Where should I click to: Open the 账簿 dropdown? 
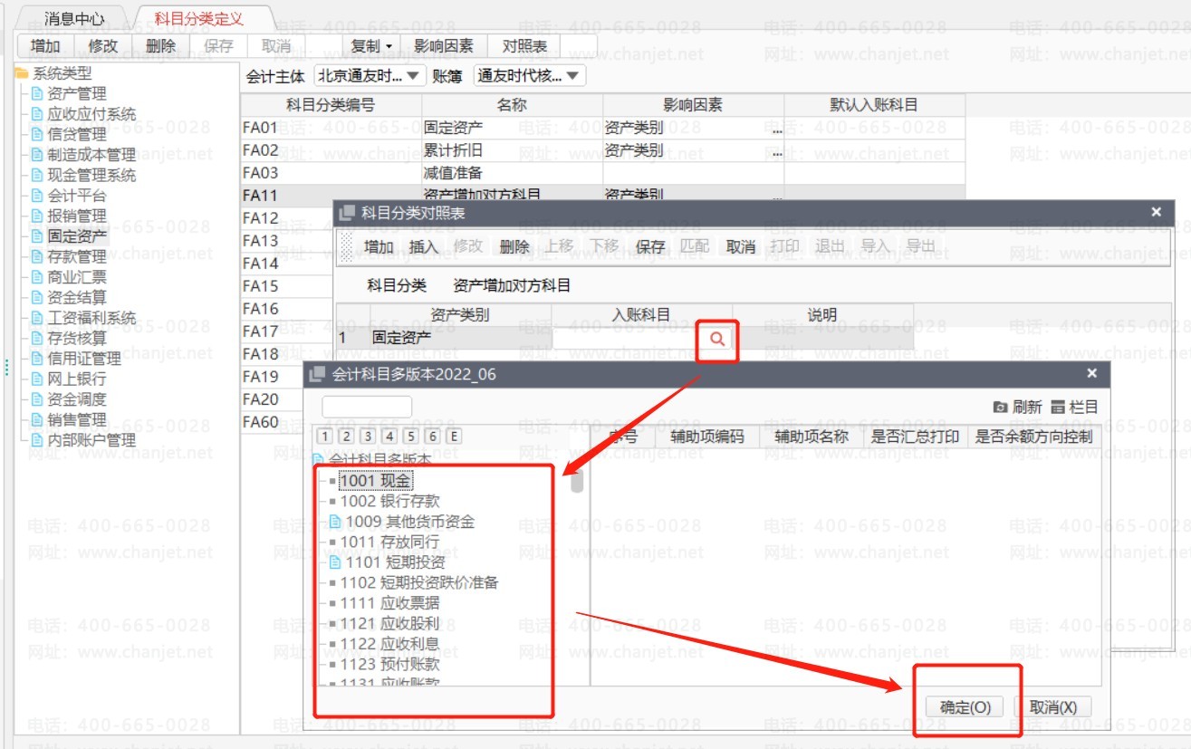tap(529, 76)
